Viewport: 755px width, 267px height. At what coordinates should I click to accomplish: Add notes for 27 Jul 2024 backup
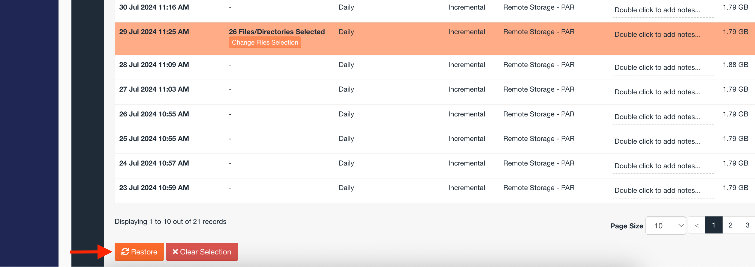[663, 92]
